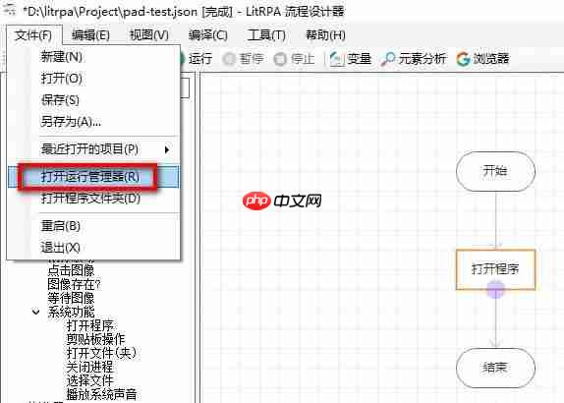Select 关闭进程 tree item
The width and height of the screenshot is (564, 403).
(90, 367)
